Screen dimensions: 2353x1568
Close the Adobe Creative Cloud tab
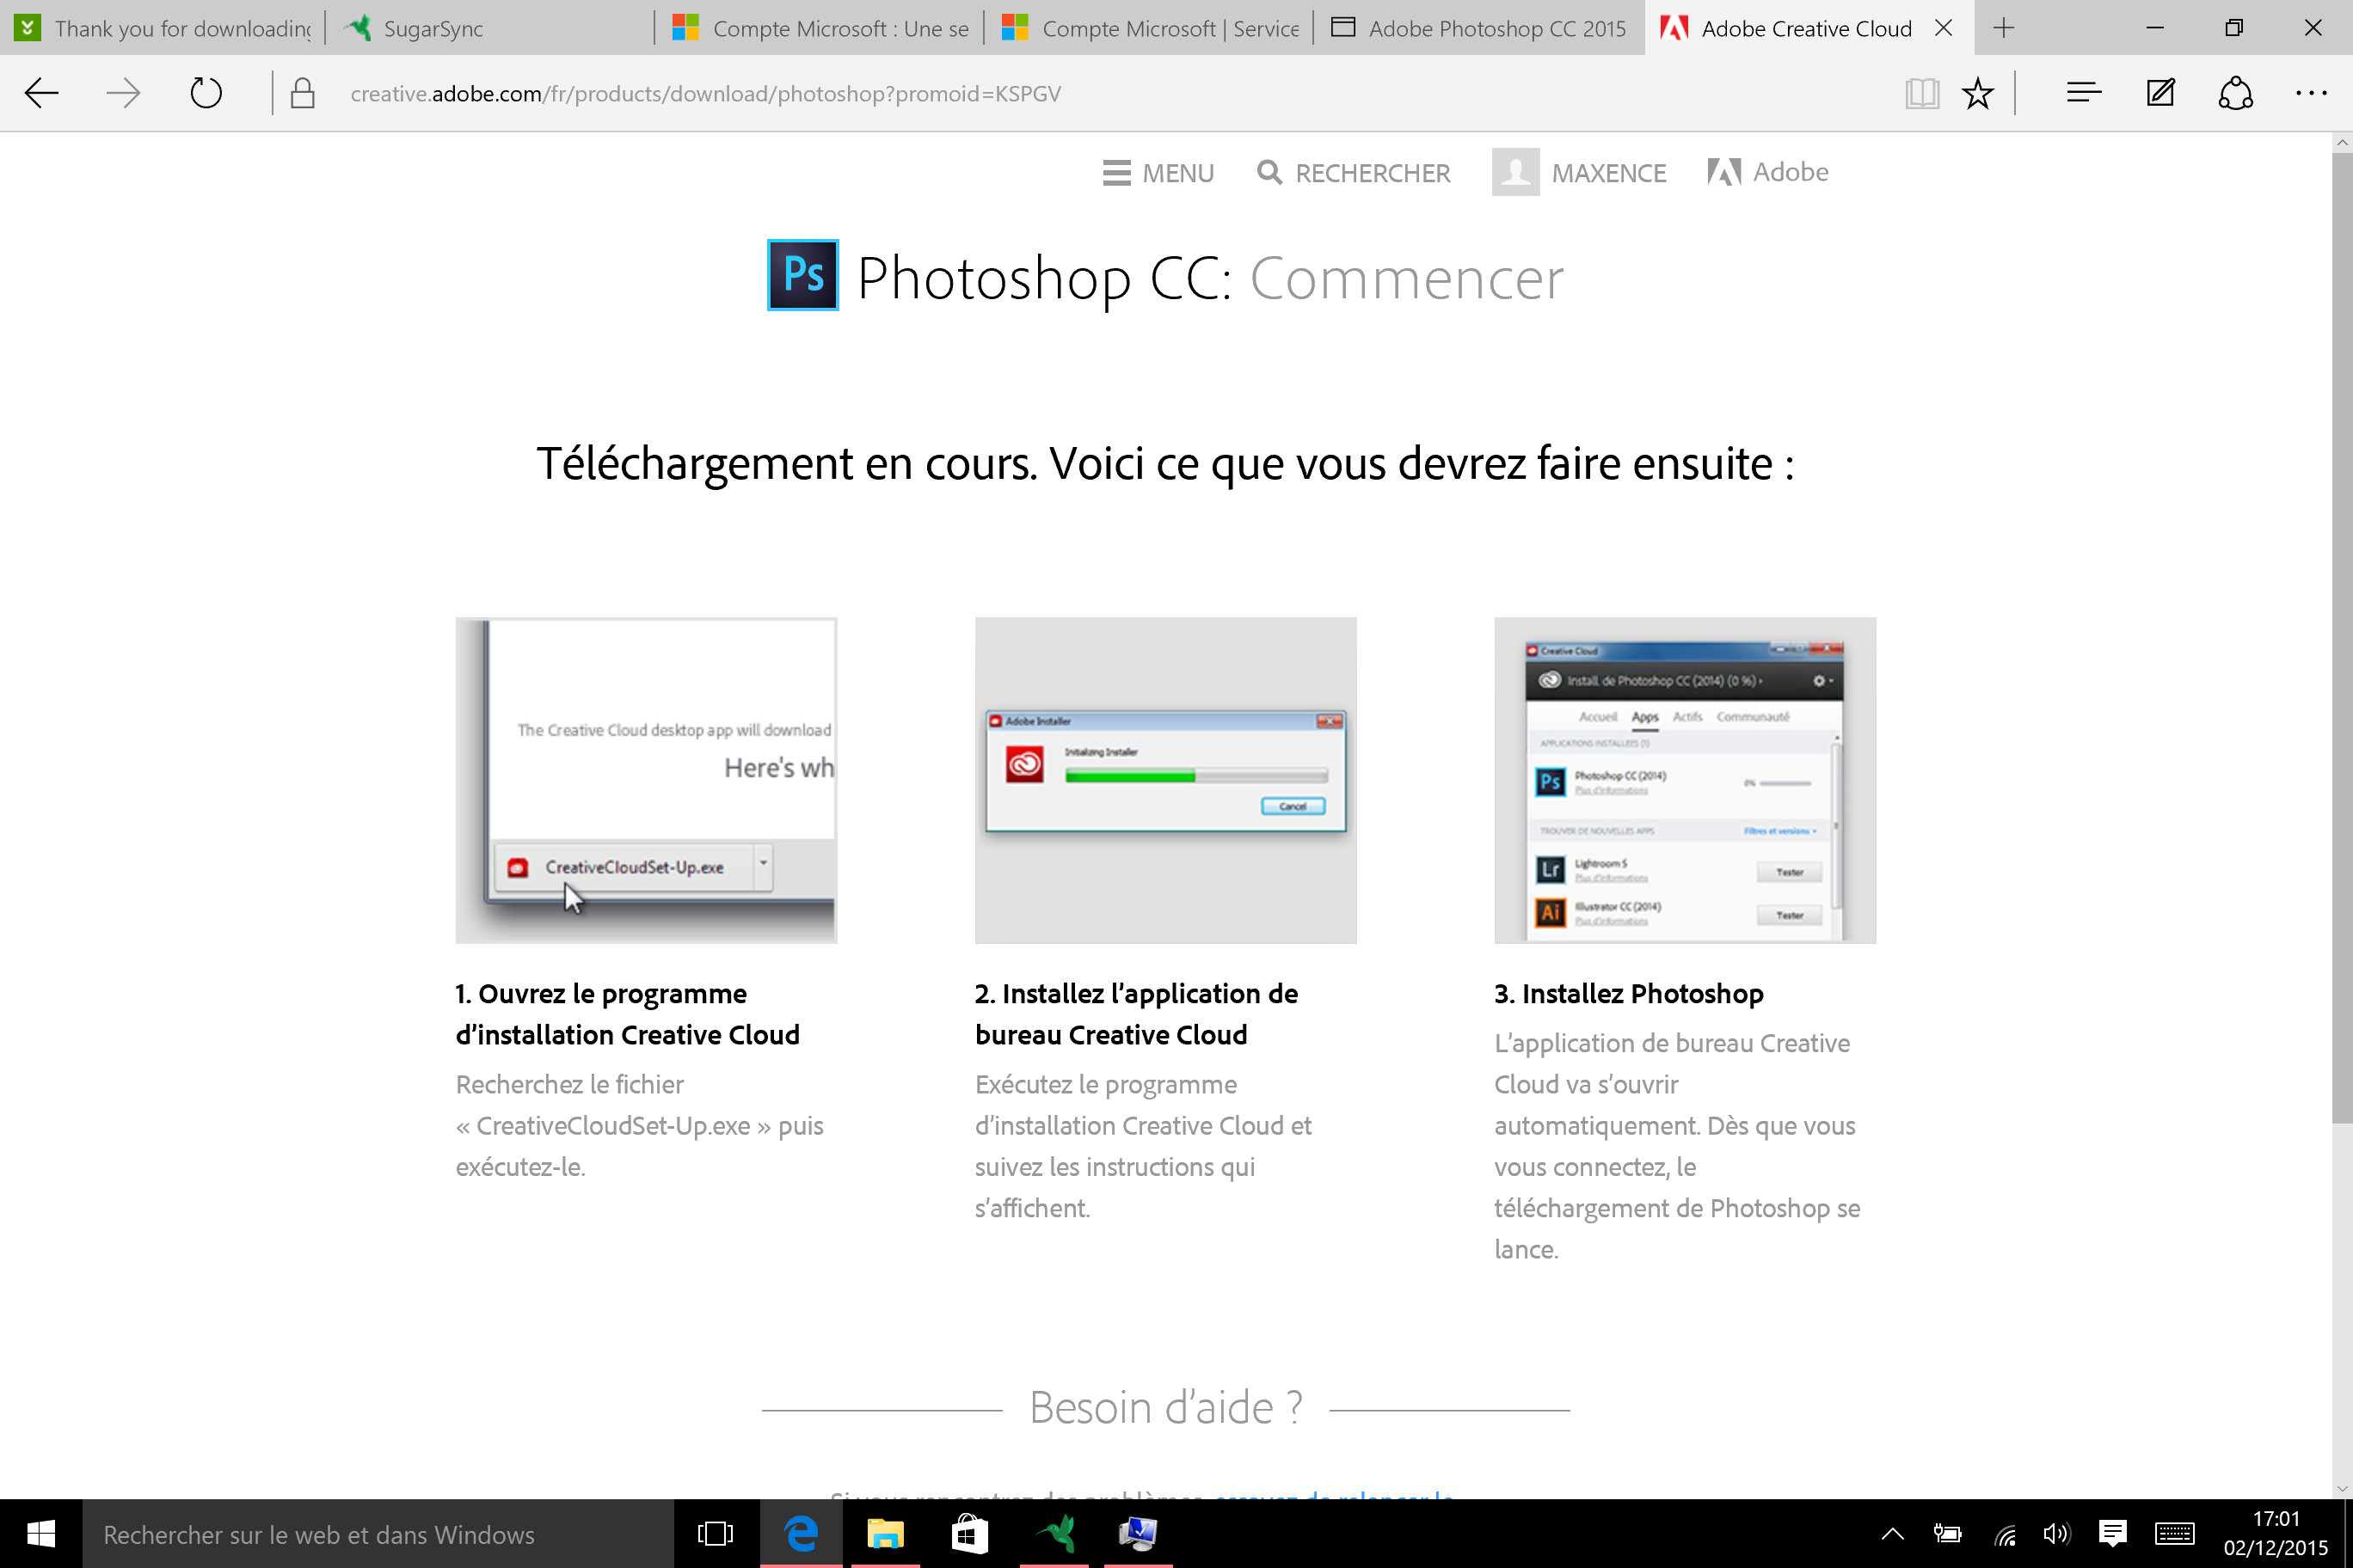[1944, 28]
